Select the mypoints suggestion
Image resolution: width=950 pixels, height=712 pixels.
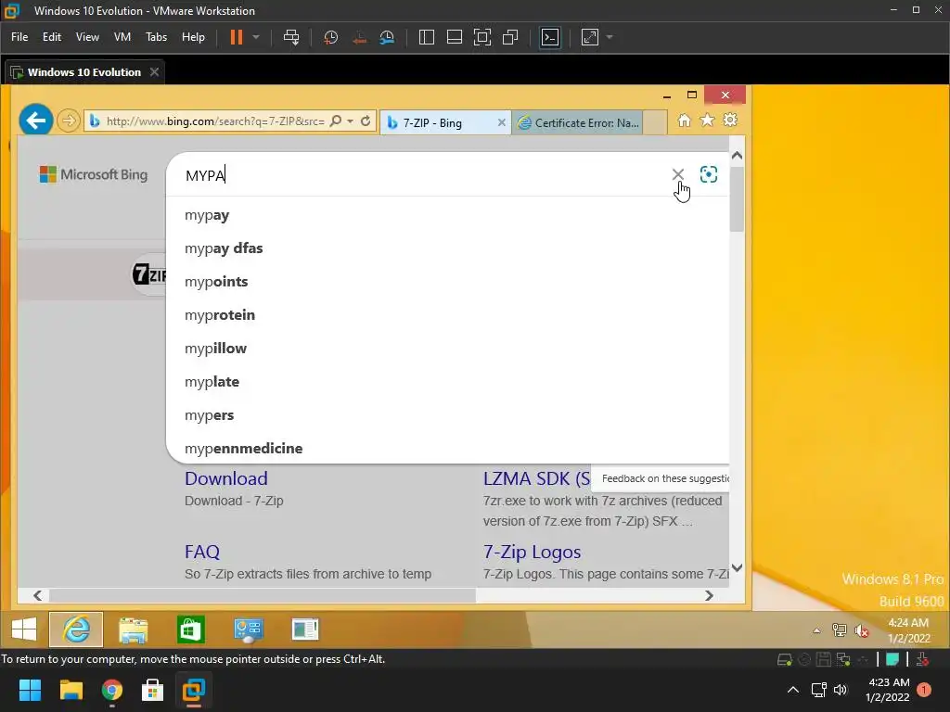tap(448, 282)
